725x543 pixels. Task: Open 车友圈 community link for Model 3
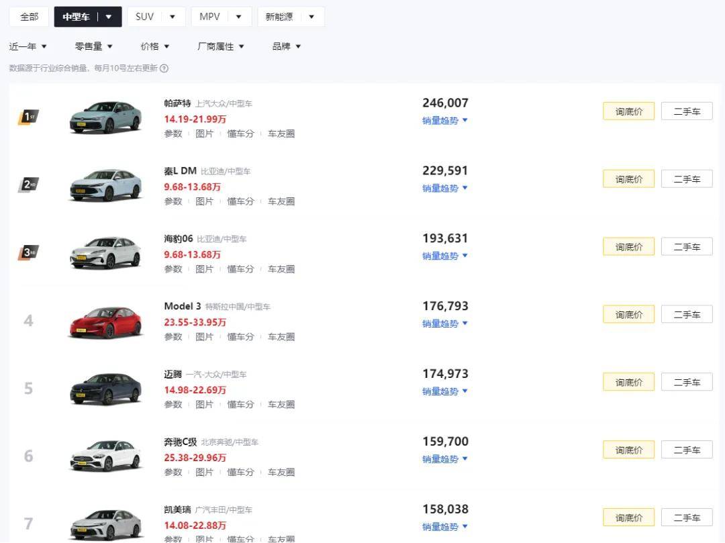tap(281, 337)
